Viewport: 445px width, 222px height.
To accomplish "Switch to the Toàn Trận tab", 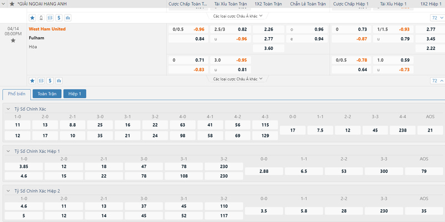I will [x=47, y=94].
